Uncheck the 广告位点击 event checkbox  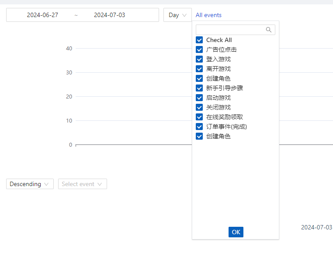199,49
